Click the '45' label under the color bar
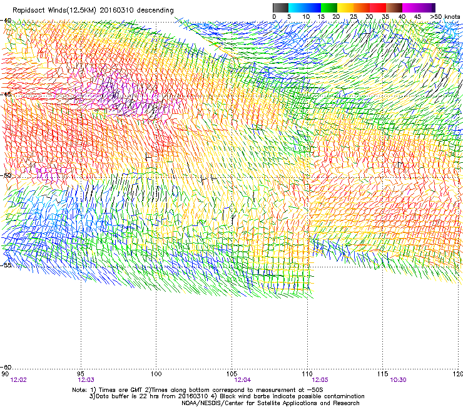 click(x=417, y=16)
